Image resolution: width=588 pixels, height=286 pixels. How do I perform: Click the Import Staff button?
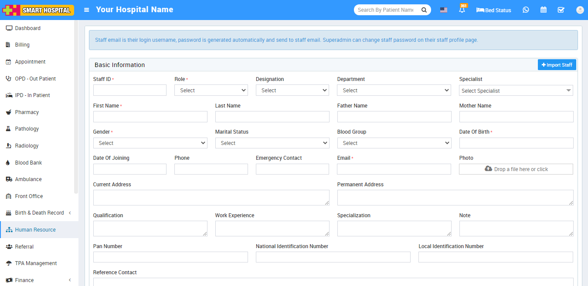[x=557, y=65]
